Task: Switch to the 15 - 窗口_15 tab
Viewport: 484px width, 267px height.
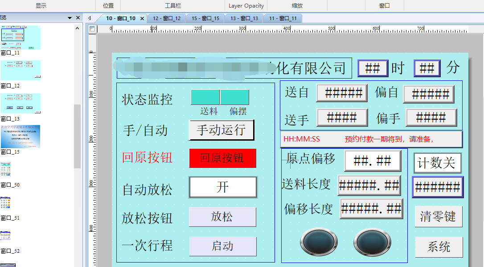Action: 205,18
